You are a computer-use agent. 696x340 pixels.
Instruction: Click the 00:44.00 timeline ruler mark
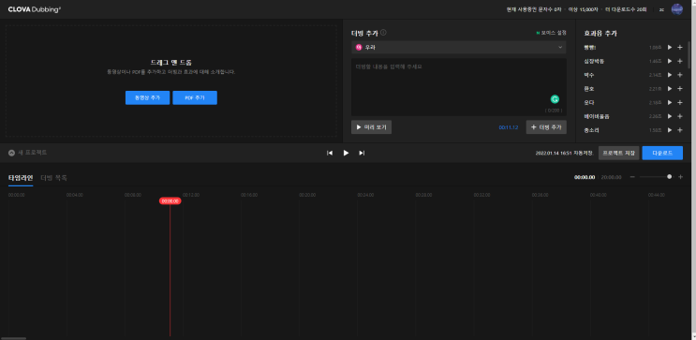656,195
